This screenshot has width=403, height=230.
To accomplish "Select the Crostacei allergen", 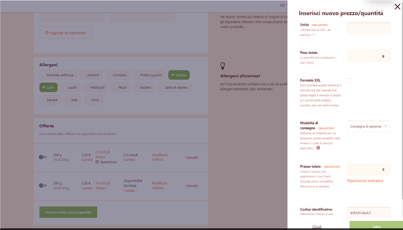I will [118, 75].
